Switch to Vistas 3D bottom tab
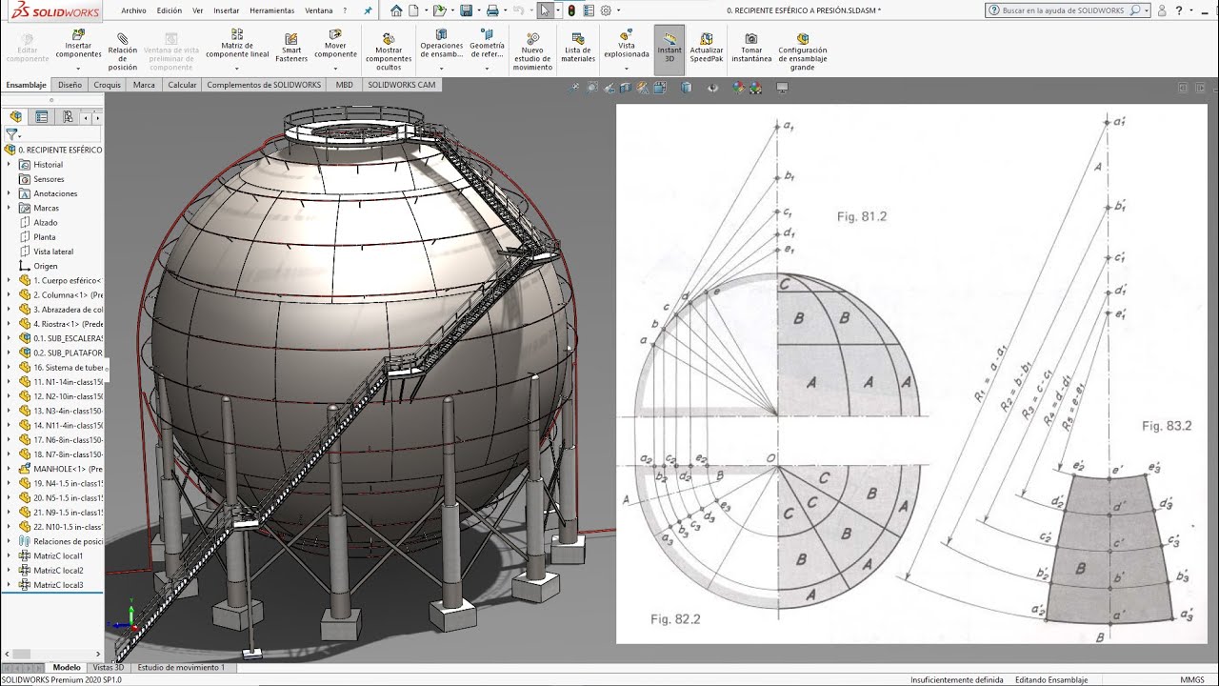Image resolution: width=1219 pixels, height=686 pixels. coord(109,668)
